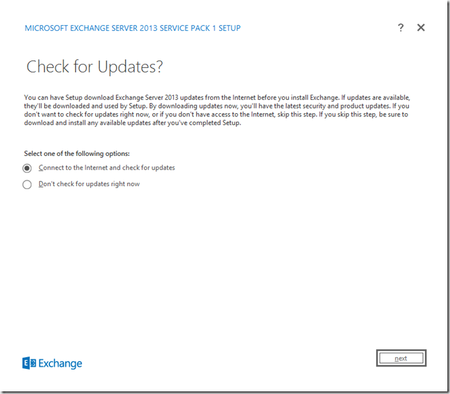Open help with the question mark icon
This screenshot has height=394, width=450.
tap(401, 28)
